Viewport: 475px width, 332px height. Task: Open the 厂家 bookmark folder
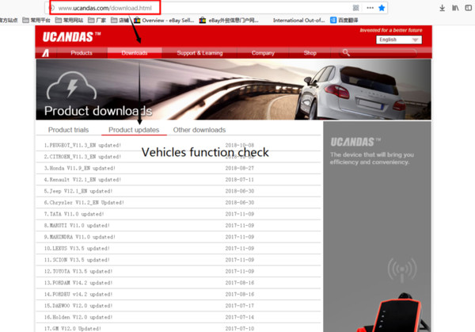(97, 21)
